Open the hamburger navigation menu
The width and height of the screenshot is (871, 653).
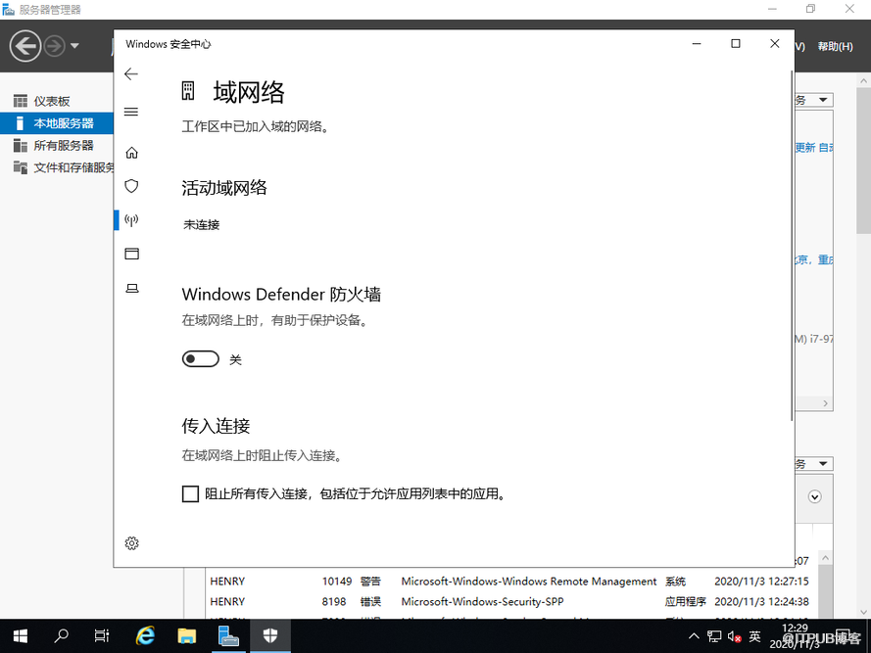(131, 112)
